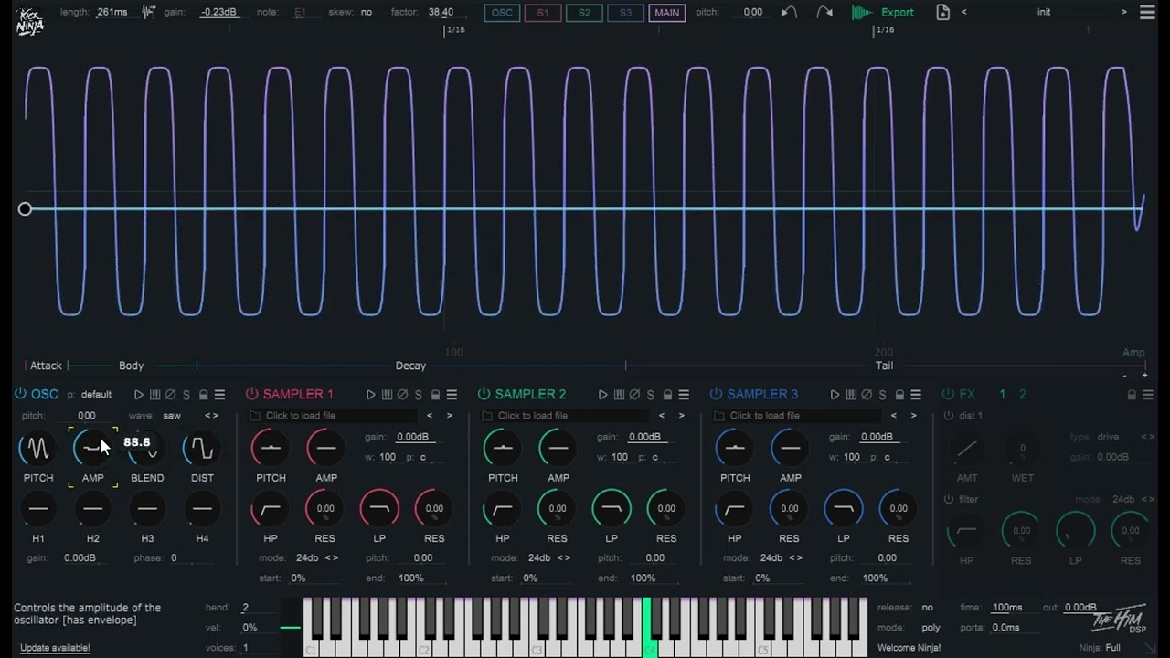1170x658 pixels.
Task: Toggle the OSC power button
Action: pos(20,394)
